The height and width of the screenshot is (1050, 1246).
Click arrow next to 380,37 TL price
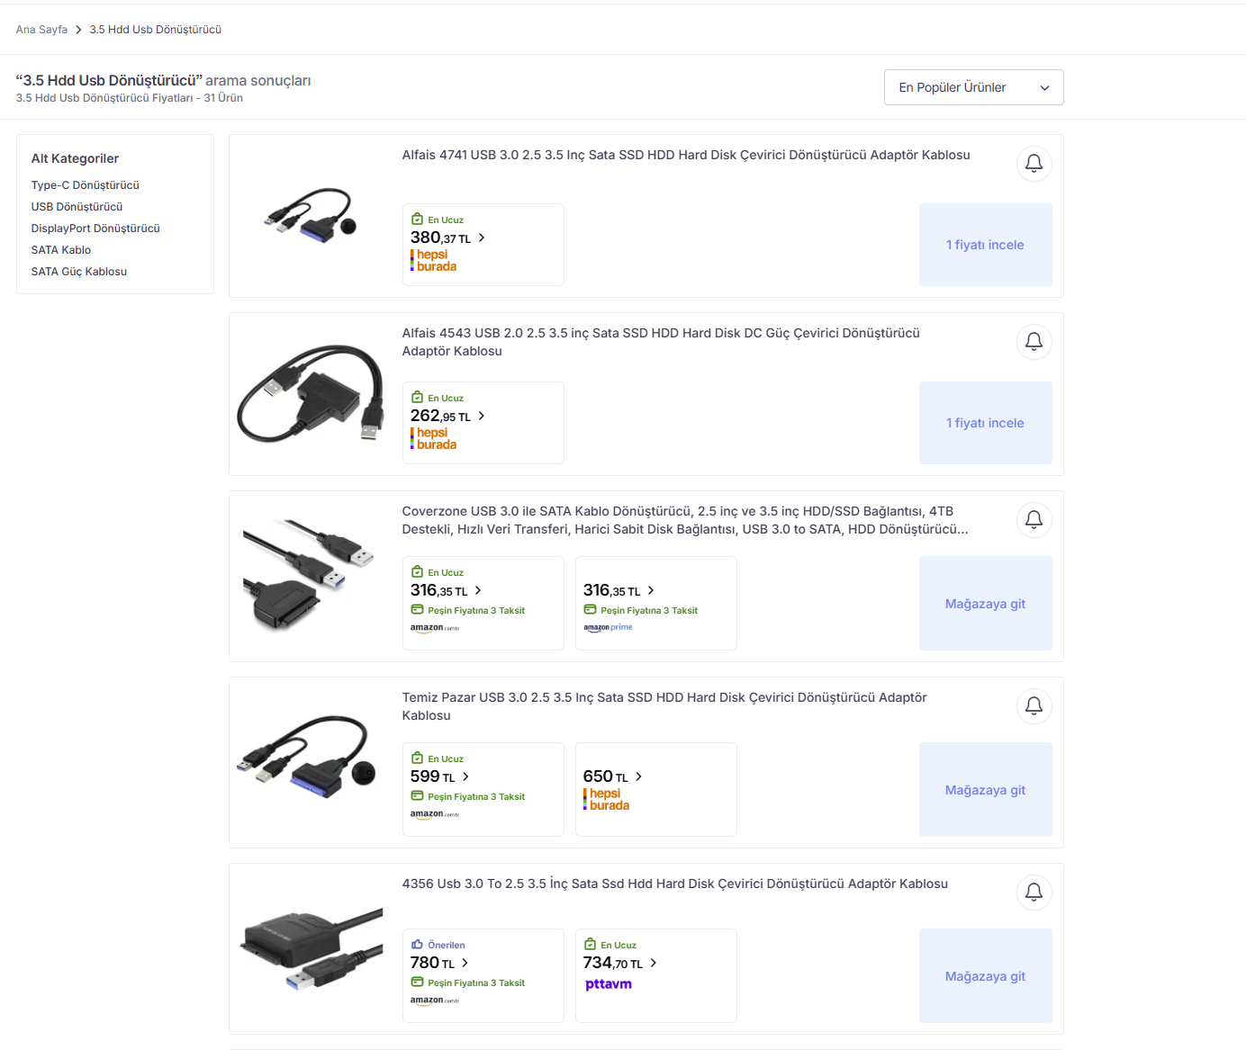click(x=482, y=238)
